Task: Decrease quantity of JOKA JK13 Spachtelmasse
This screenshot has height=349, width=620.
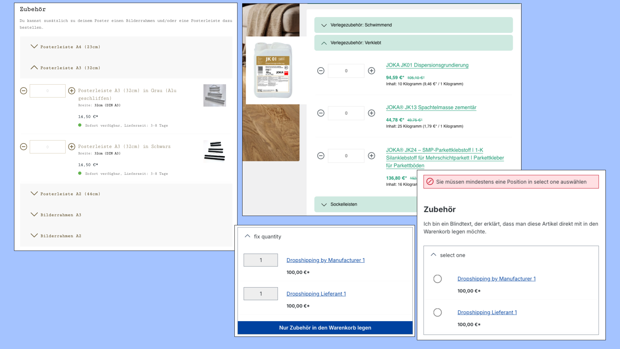Action: [321, 113]
